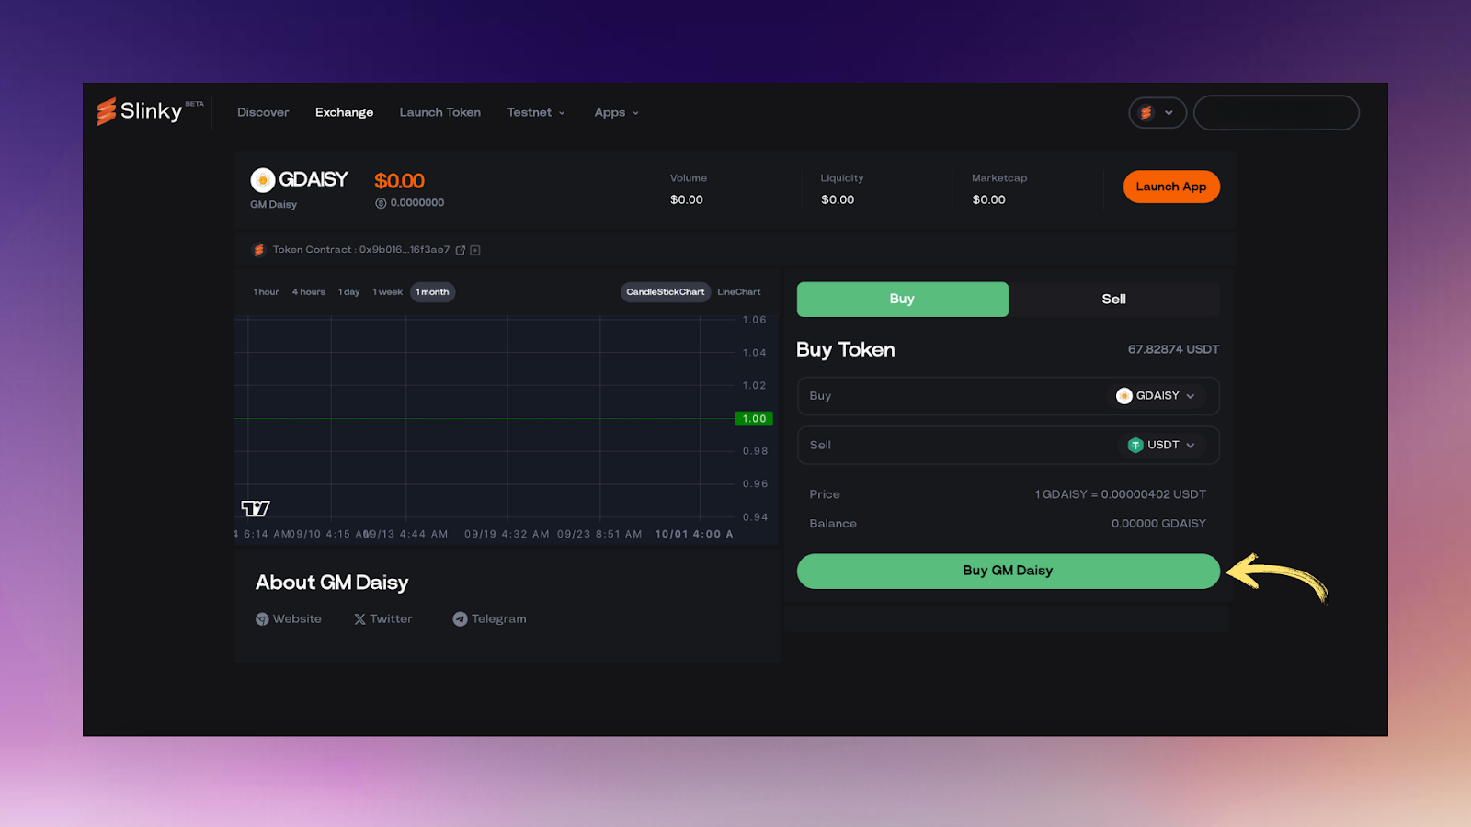Click the 67.82874 USDT balance text
This screenshot has width=1471, height=827.
[x=1174, y=349]
